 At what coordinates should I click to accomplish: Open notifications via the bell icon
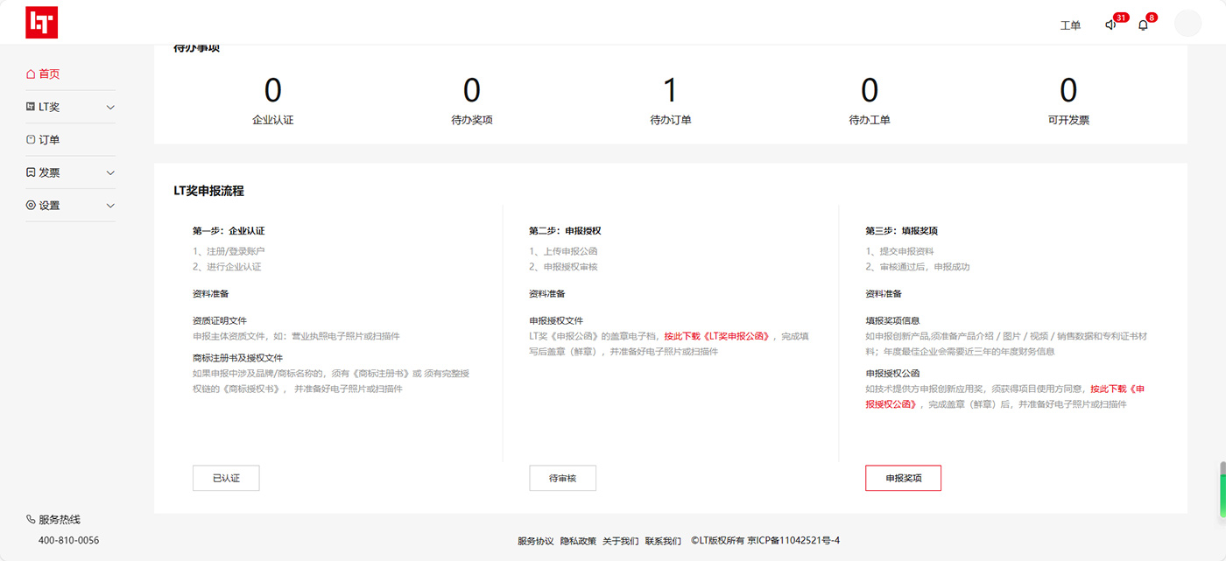[x=1143, y=25]
